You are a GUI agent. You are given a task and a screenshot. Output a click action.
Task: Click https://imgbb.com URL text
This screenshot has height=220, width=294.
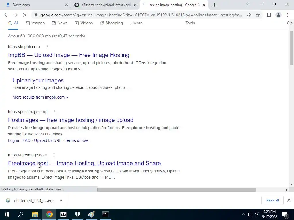coord(24,47)
